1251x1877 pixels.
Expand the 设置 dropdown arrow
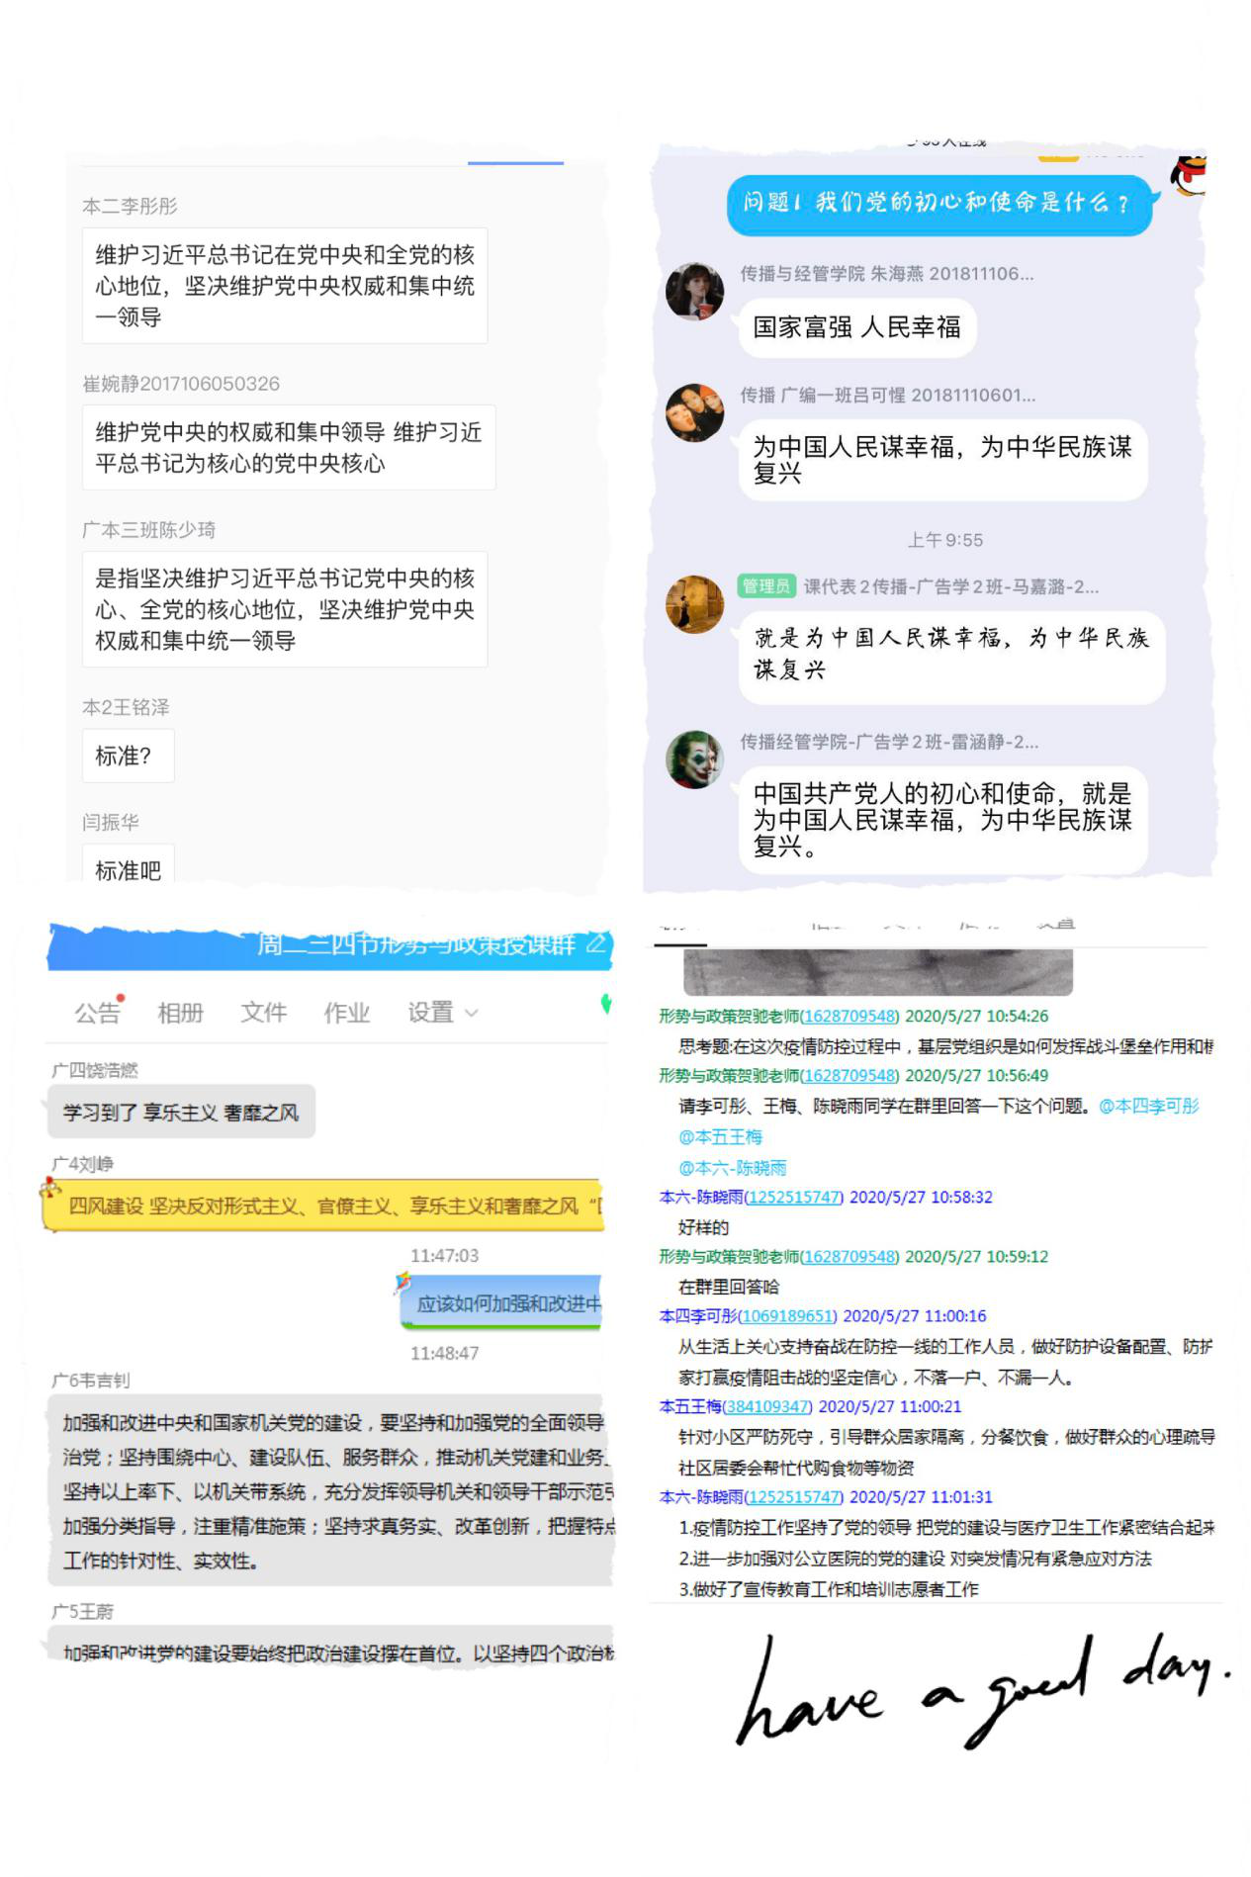[x=472, y=1013]
